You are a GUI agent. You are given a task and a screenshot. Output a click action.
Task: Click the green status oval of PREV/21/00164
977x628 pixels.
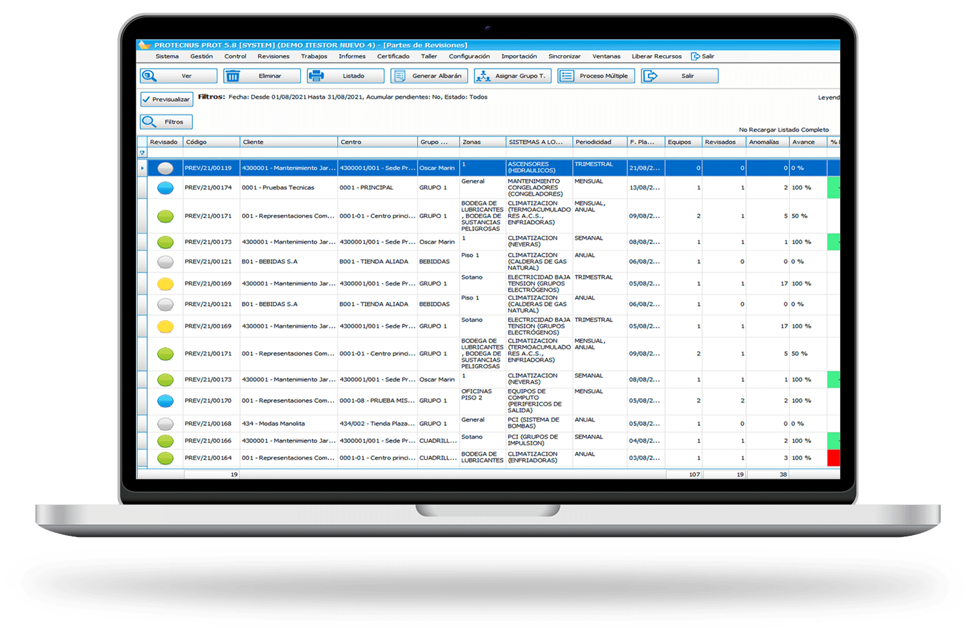click(x=165, y=458)
